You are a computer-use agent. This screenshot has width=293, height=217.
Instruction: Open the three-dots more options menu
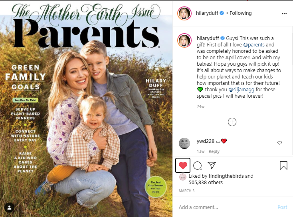[284, 14]
